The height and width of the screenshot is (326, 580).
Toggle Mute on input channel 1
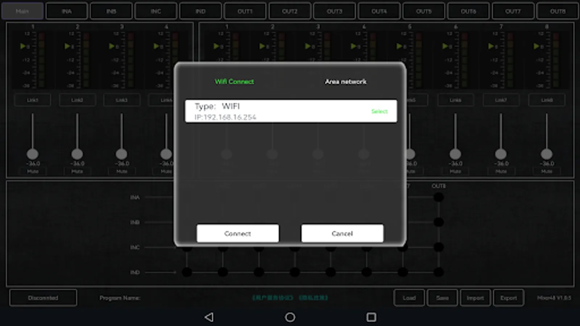click(33, 171)
